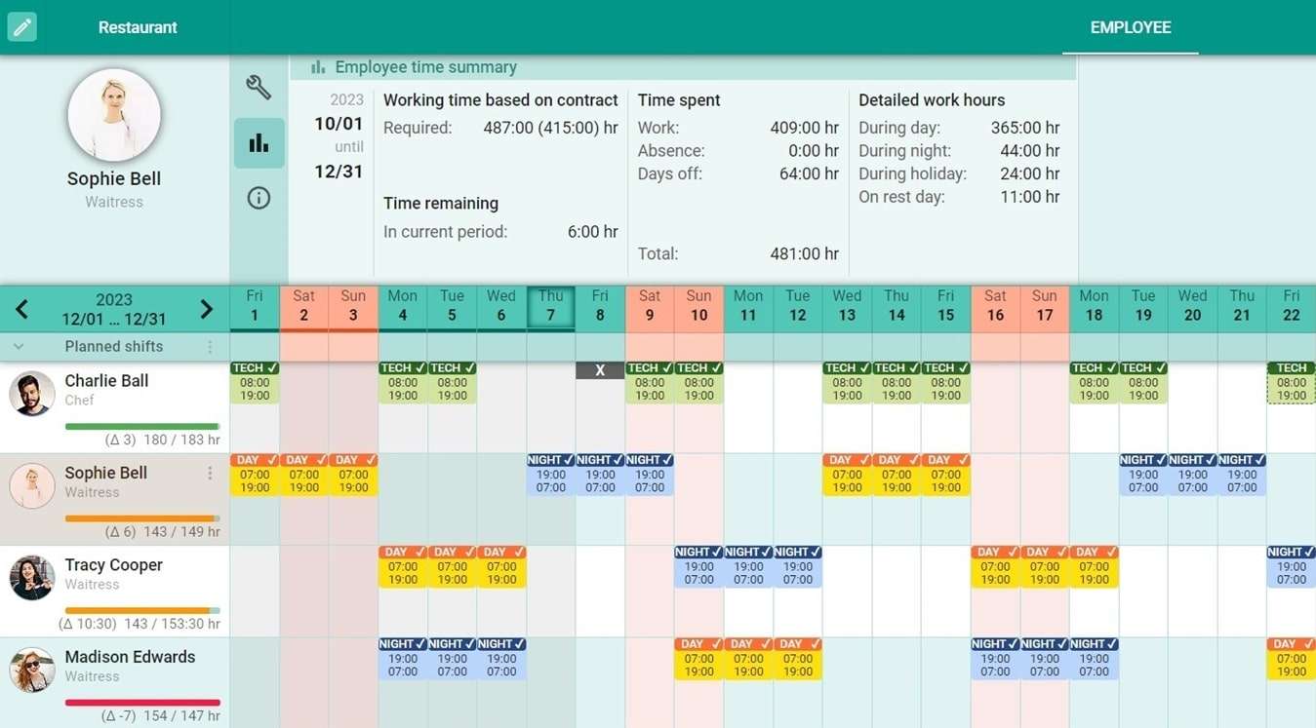Viewport: 1316px width, 728px height.
Task: Click the 12/01 … 12/31 date range label
Action: pos(114,319)
